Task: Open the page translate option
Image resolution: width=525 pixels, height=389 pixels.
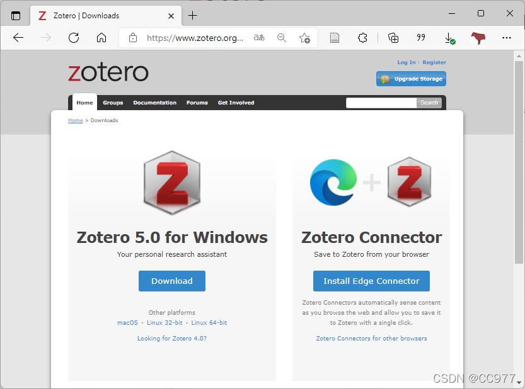Action: (x=259, y=38)
